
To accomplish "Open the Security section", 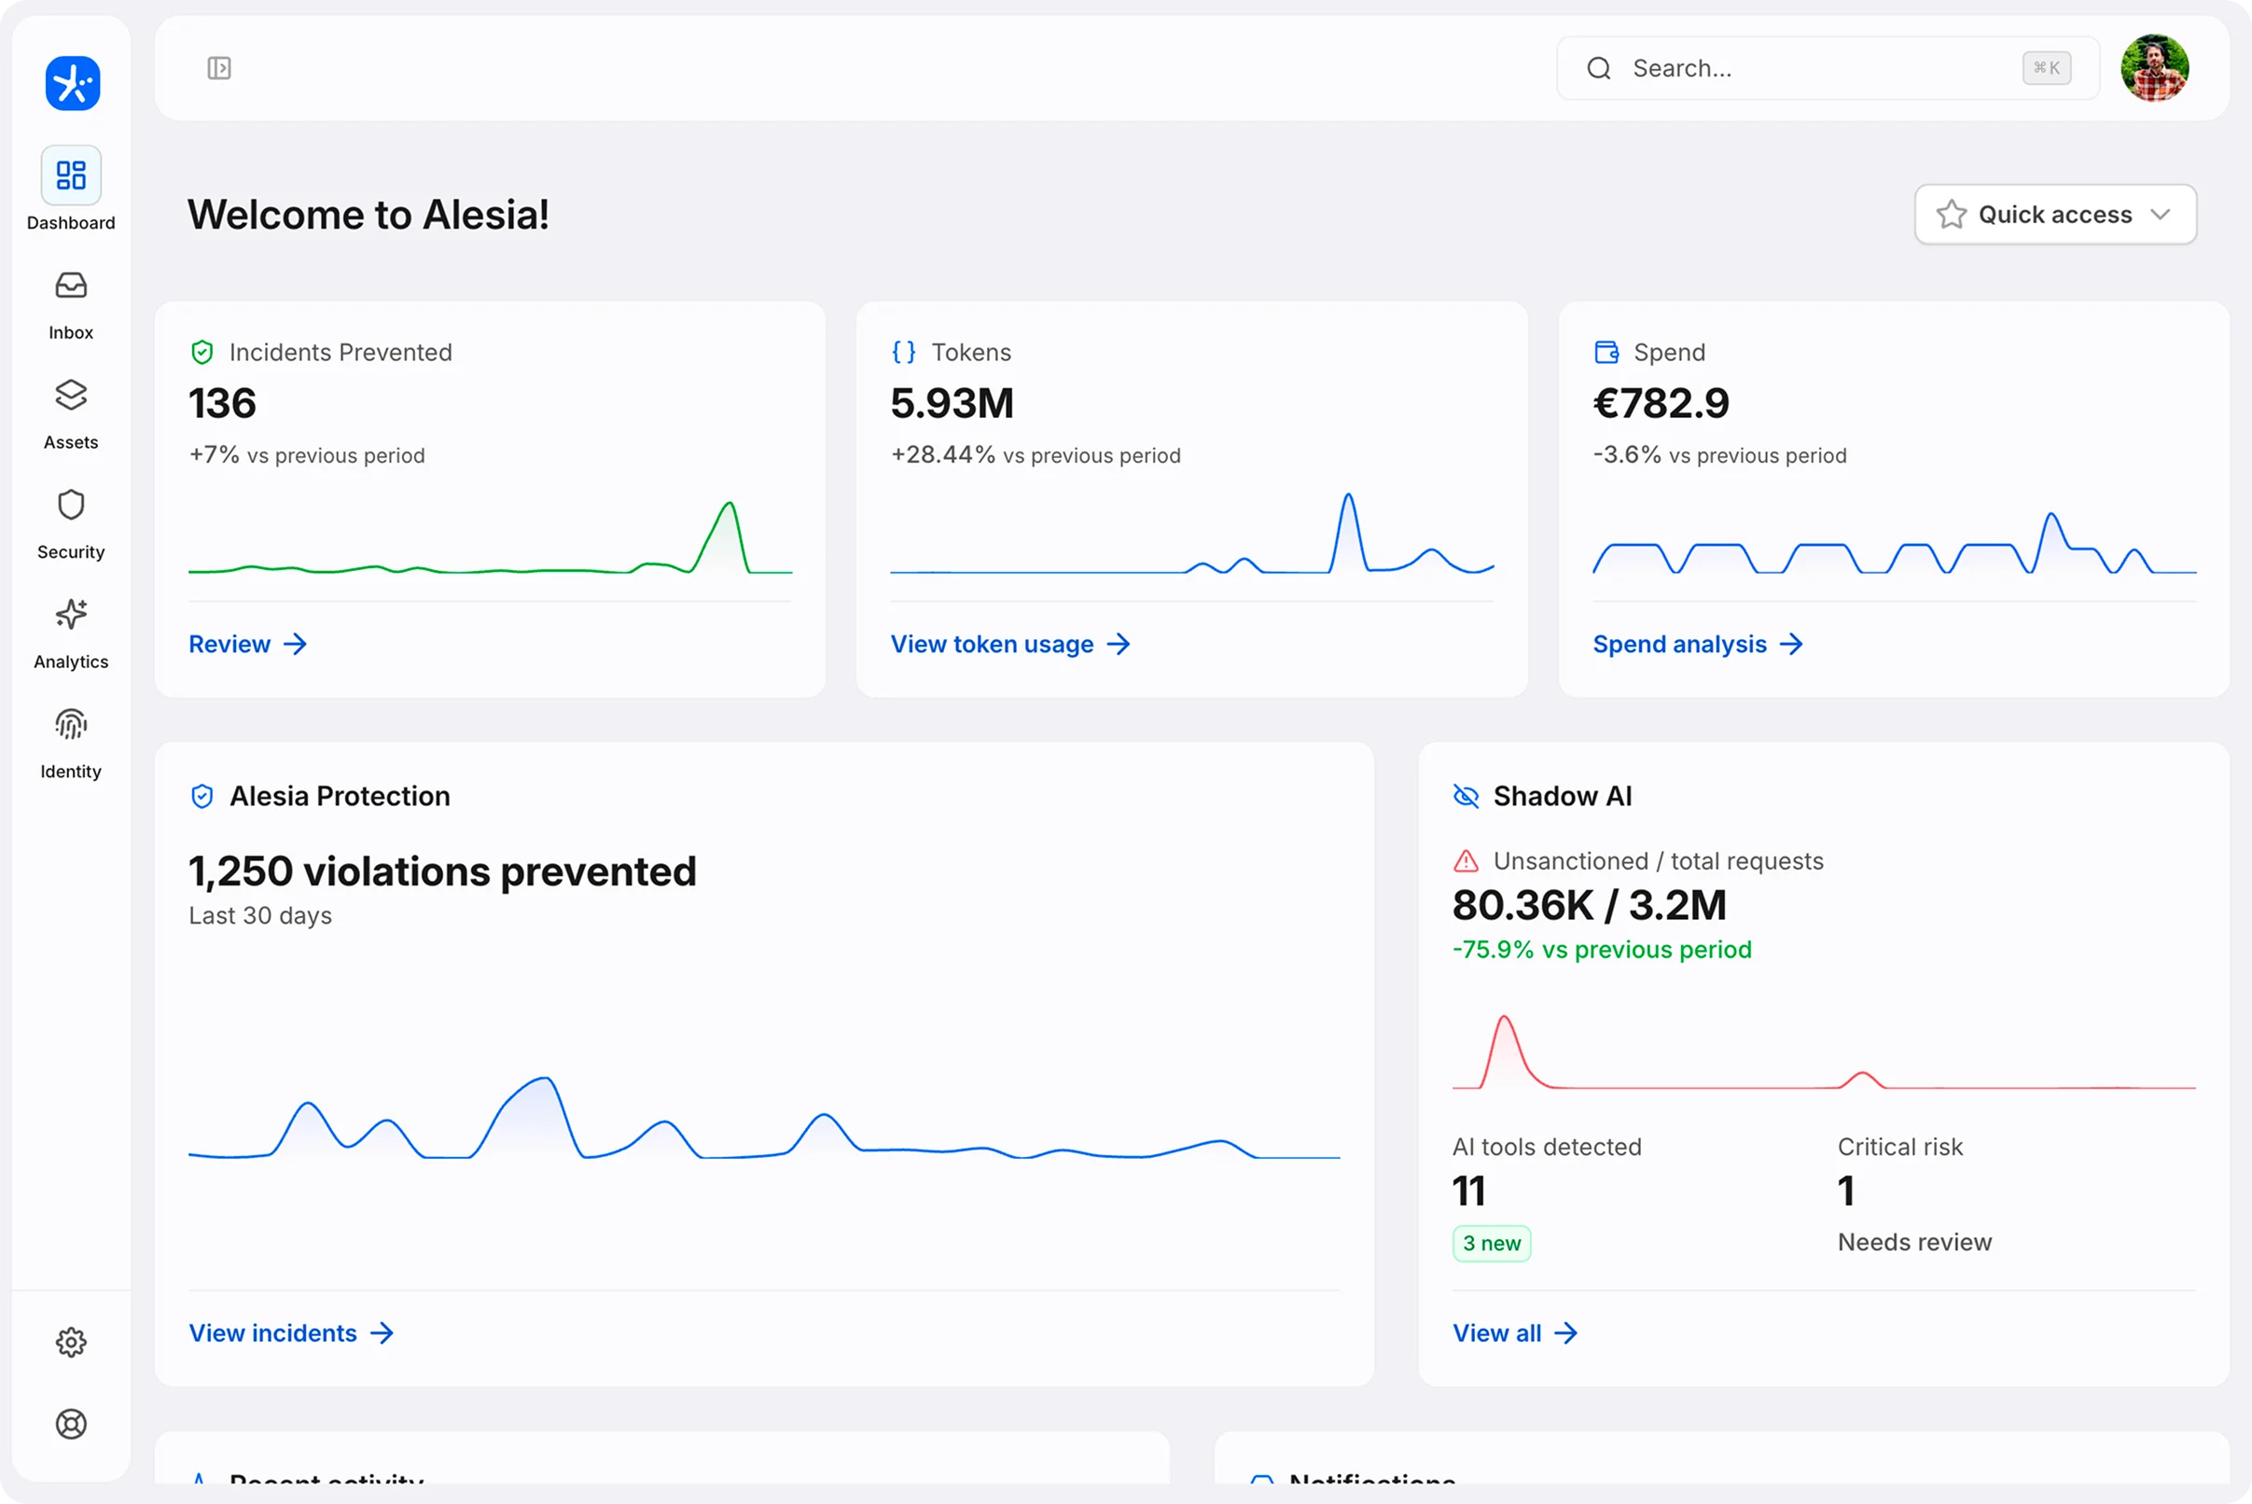I will click(71, 525).
